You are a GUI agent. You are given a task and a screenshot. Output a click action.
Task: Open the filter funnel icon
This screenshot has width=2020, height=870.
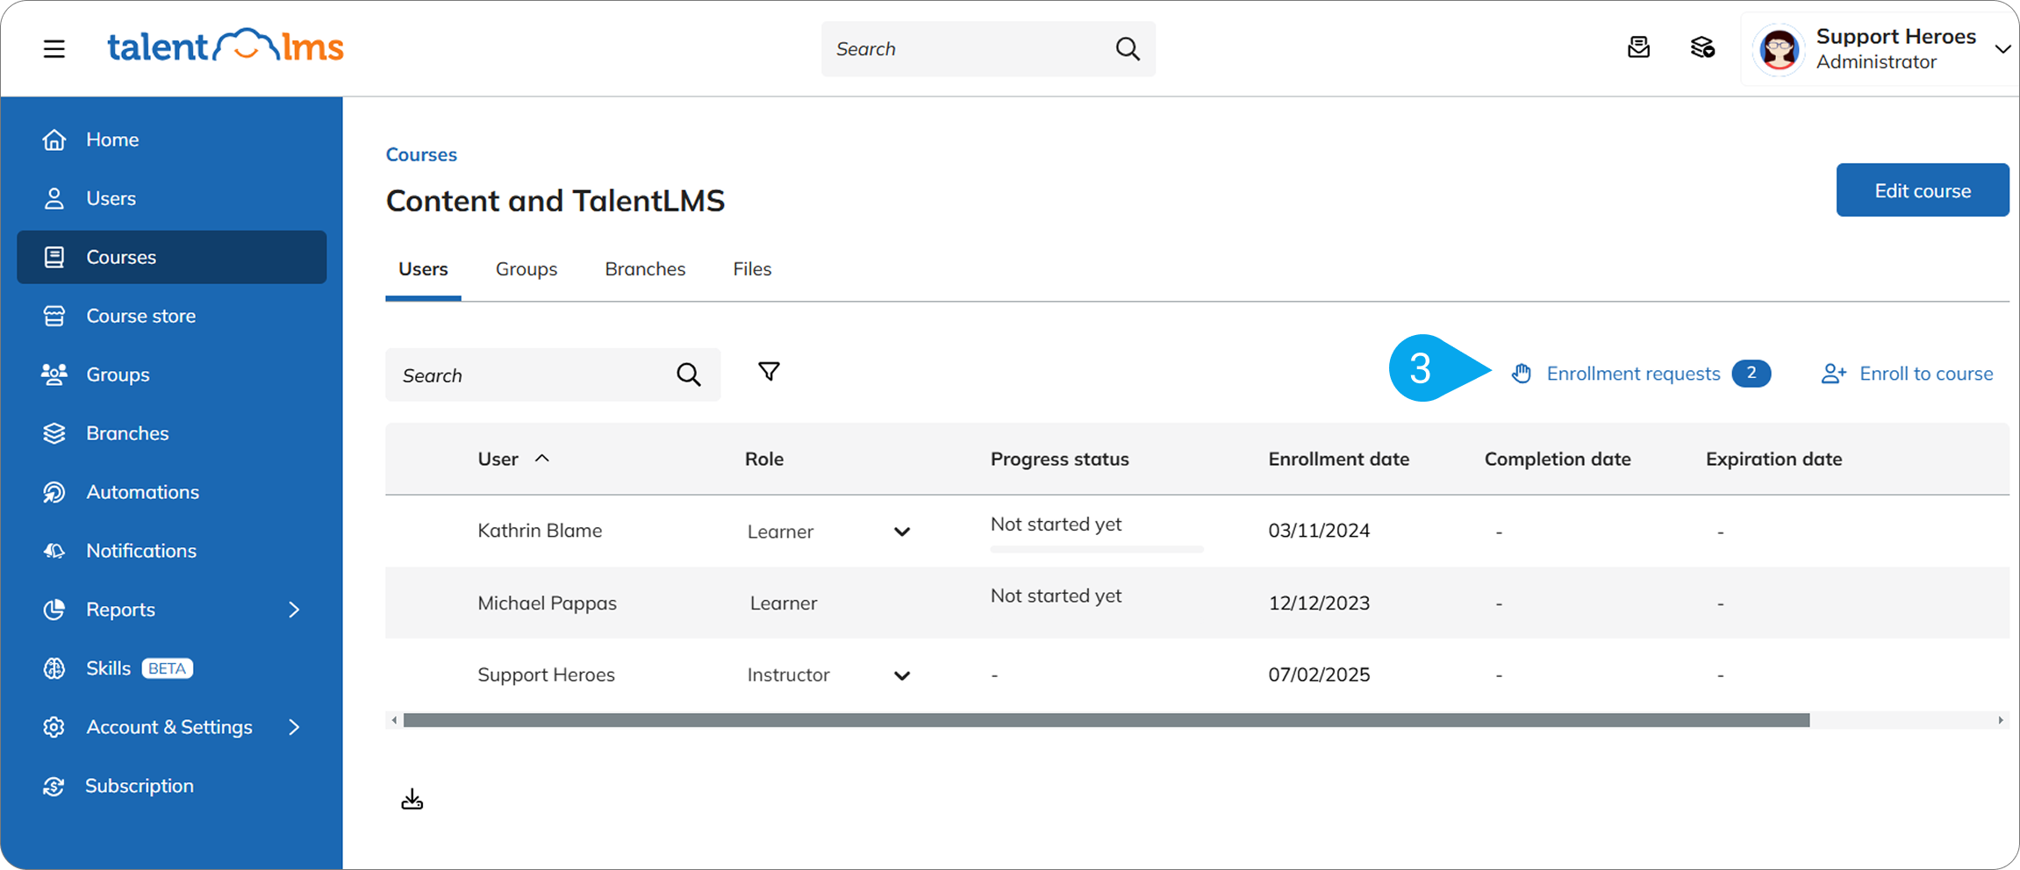(769, 372)
